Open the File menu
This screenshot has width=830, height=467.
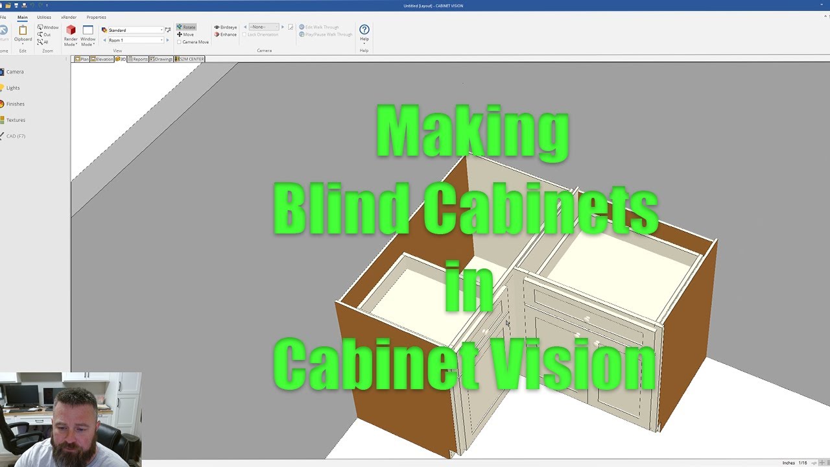click(3, 17)
